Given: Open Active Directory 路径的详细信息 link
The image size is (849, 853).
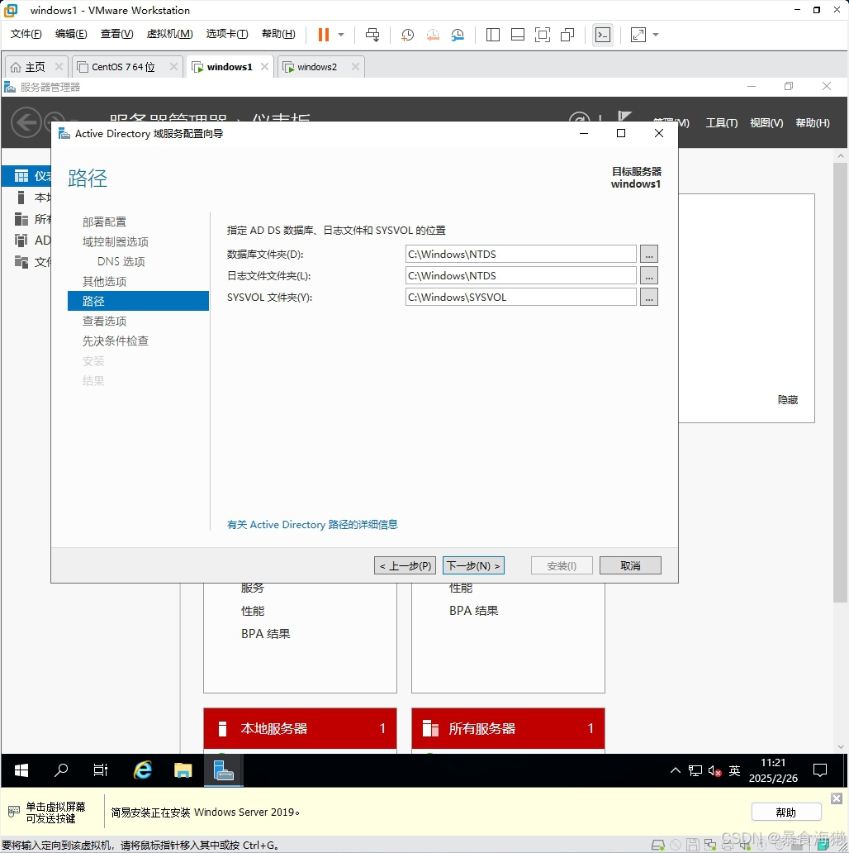Looking at the screenshot, I should pos(312,524).
